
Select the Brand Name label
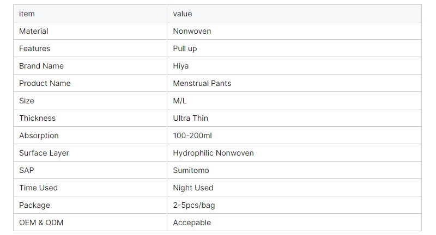coord(41,66)
